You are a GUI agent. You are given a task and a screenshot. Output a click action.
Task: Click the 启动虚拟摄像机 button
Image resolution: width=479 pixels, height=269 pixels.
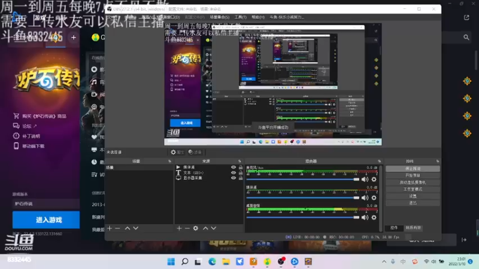[x=413, y=182]
